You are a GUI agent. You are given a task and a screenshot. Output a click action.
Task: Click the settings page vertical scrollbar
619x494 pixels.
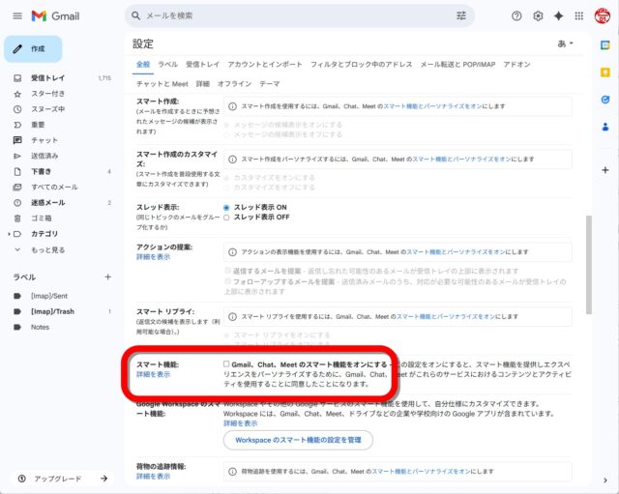[589, 264]
